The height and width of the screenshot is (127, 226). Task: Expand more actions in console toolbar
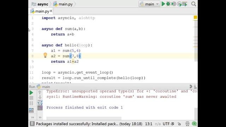[x=40, y=117]
